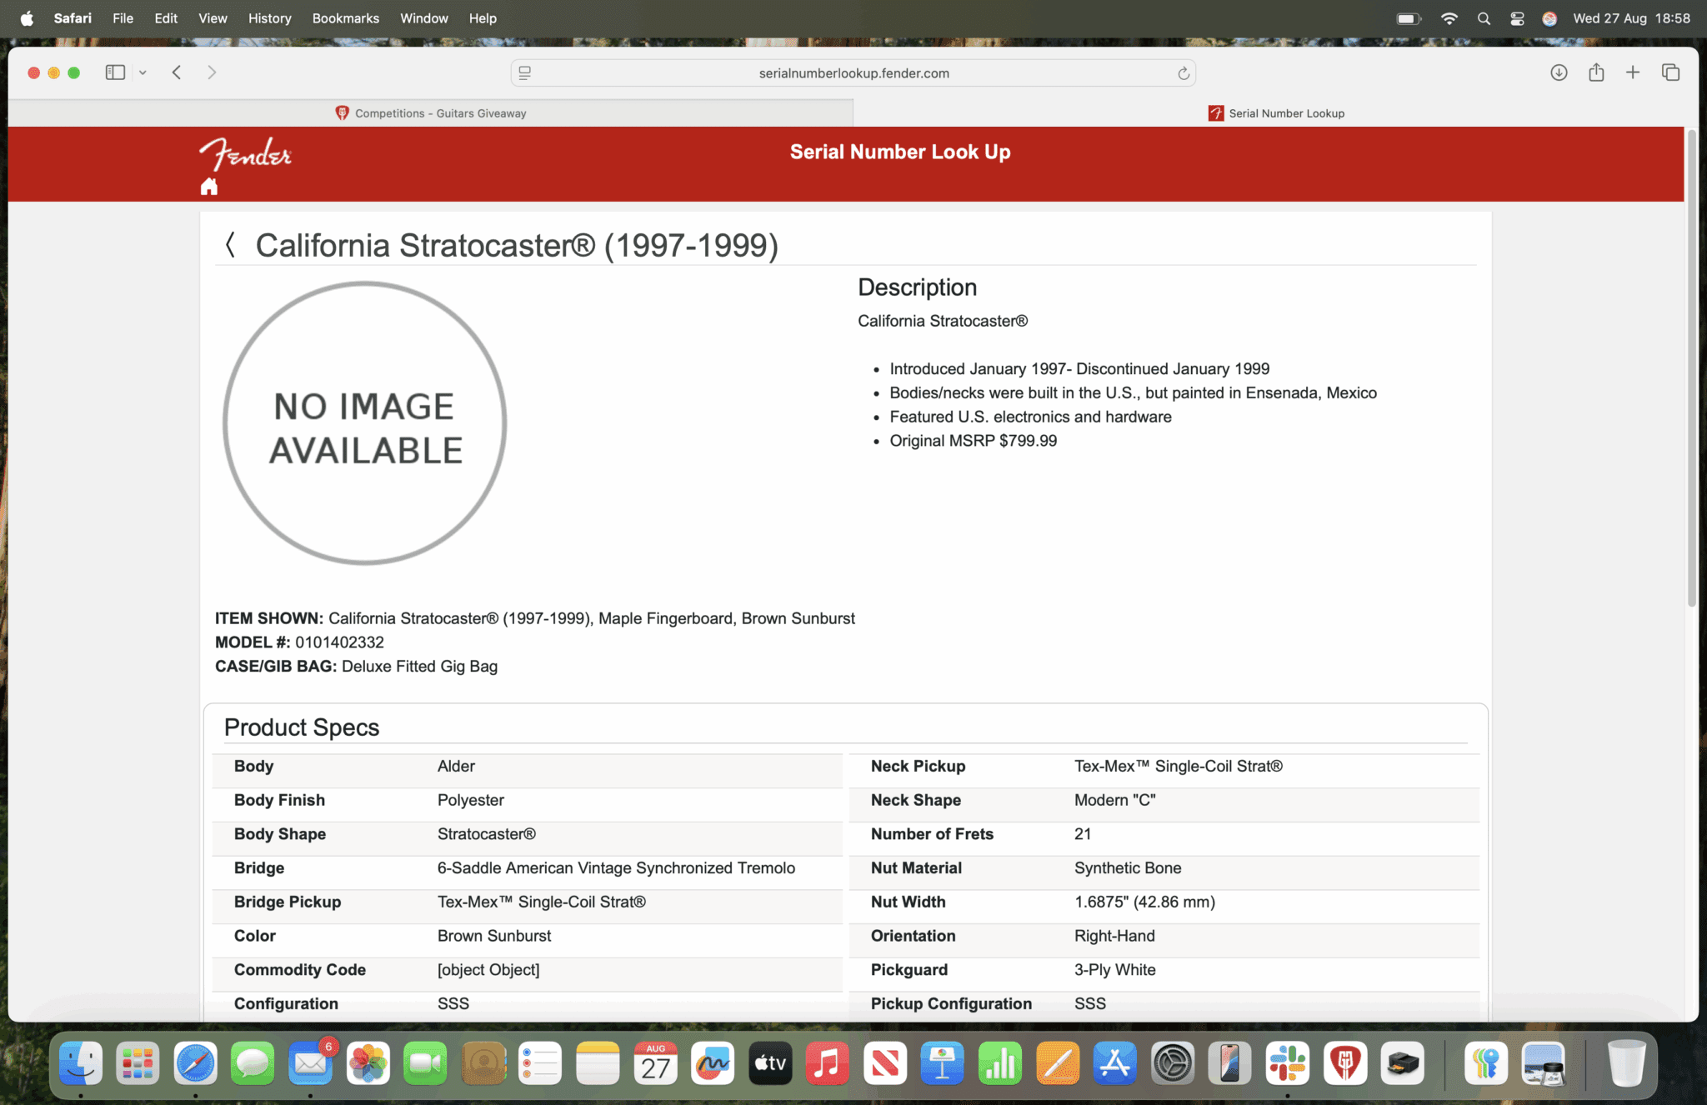Open App Store from the Dock
This screenshot has height=1105, width=1707.
pos(1115,1063)
